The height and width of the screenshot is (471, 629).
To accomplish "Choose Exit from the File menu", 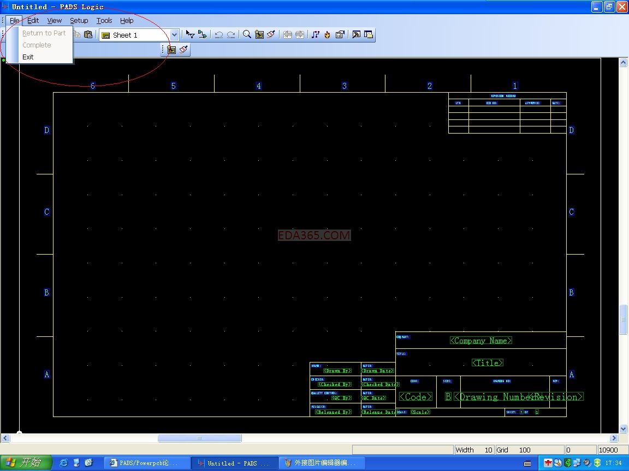I will pos(28,57).
